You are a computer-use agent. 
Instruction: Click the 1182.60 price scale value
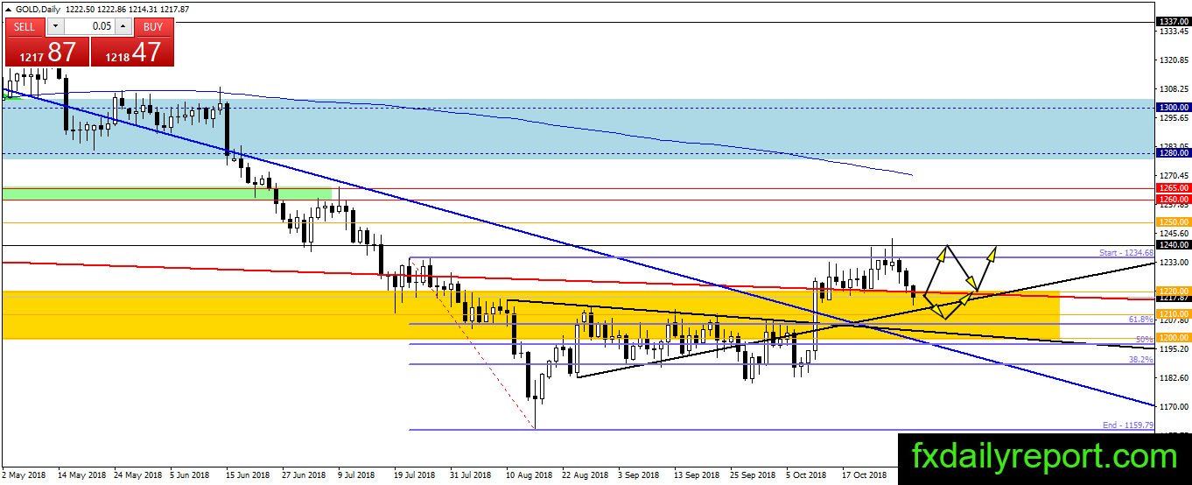1173,377
